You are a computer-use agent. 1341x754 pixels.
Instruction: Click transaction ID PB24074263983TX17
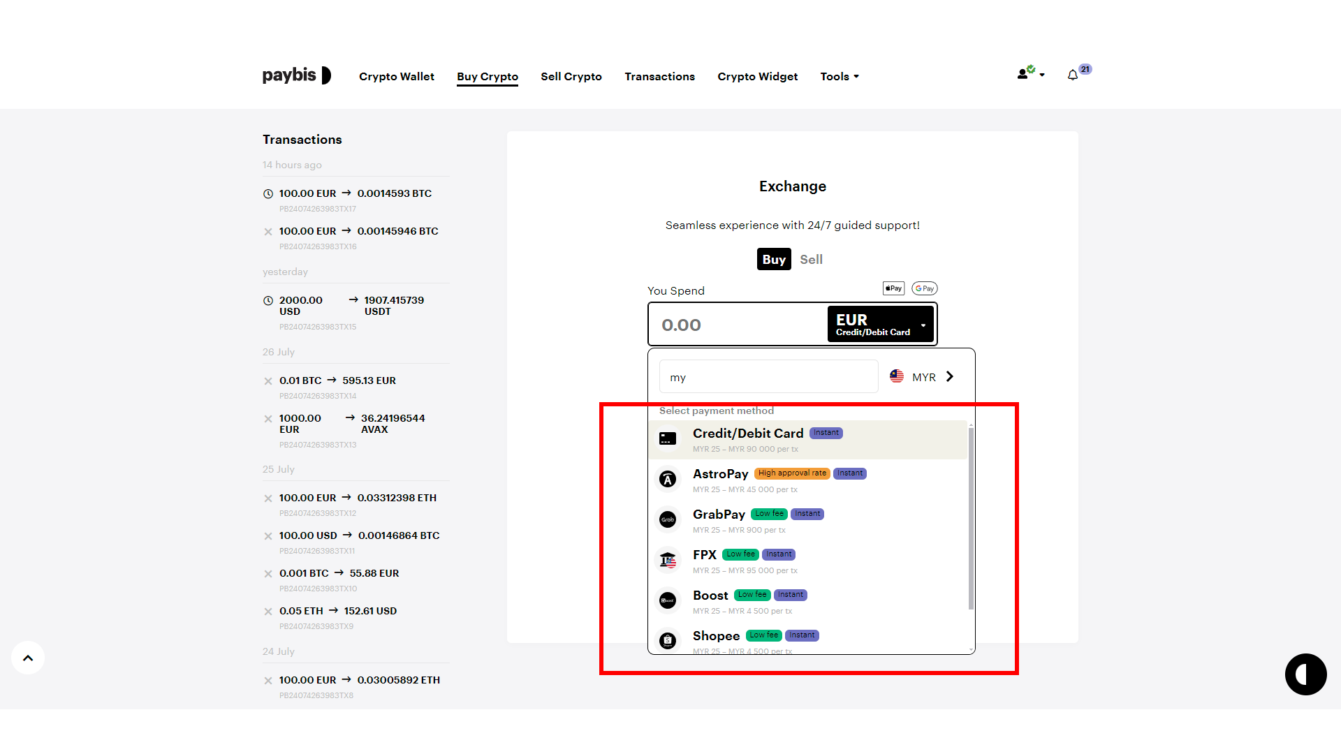(x=318, y=209)
